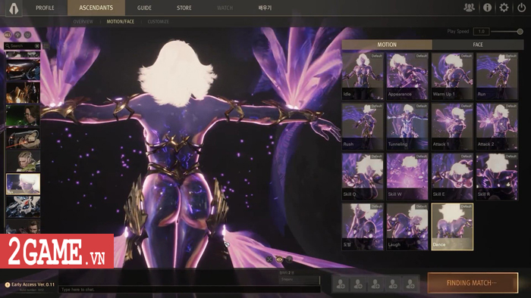Click the fourth party invite slot icon
Screen dimensions: 531x298
(x=393, y=284)
